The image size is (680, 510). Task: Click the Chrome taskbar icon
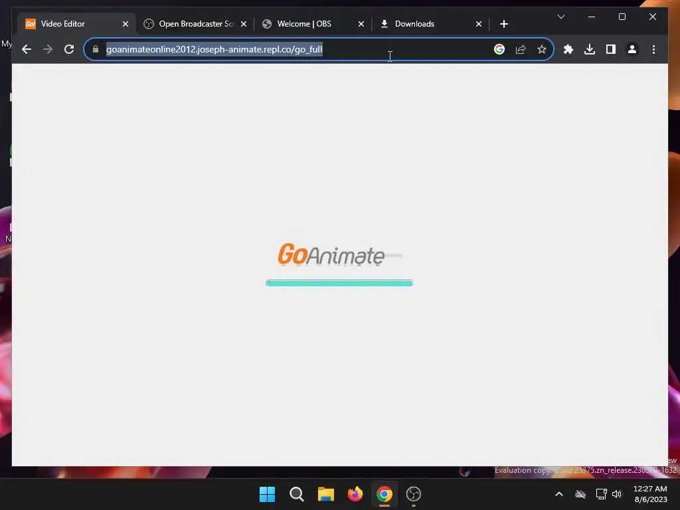click(x=384, y=494)
